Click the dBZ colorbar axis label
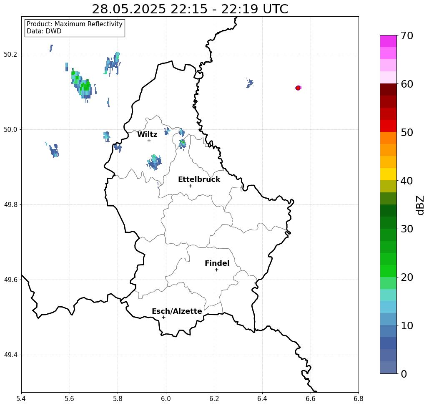 pos(420,205)
